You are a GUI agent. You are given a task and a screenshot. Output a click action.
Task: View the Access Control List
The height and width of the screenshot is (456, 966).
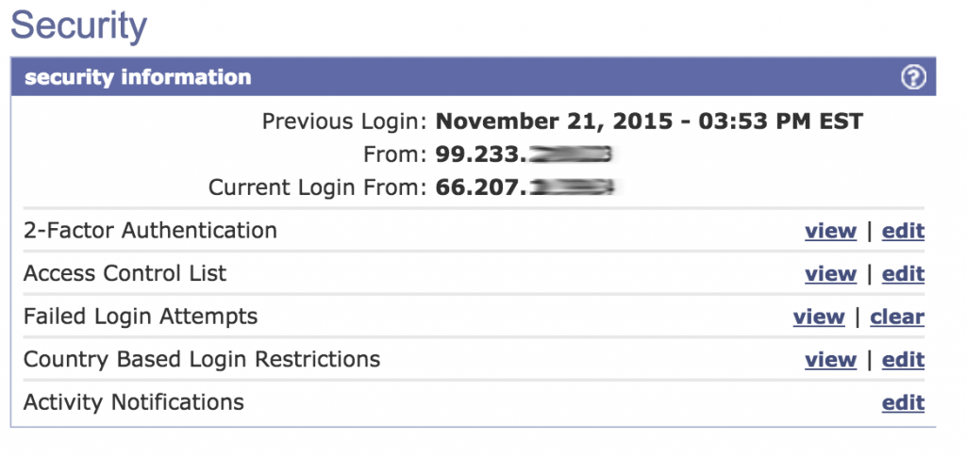pyautogui.click(x=830, y=274)
